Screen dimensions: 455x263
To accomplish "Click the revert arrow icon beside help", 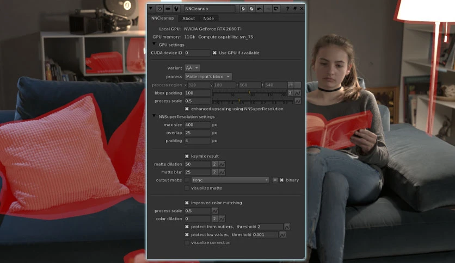I will (276, 9).
